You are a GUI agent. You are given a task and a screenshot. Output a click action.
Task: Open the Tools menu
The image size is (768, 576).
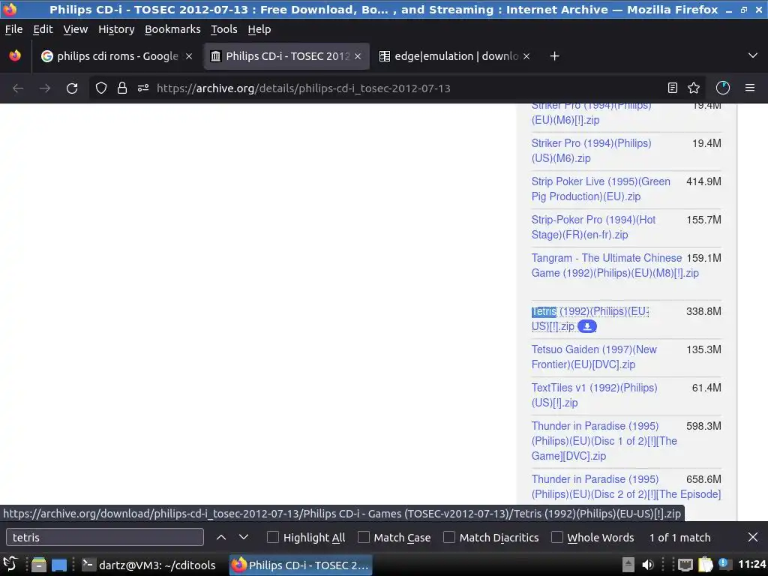click(x=223, y=29)
